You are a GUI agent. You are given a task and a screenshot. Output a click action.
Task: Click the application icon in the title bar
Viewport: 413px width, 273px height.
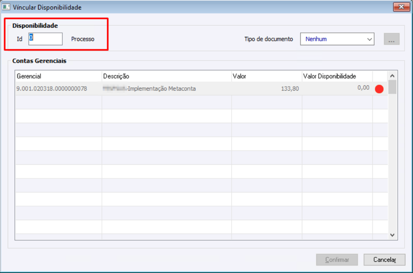(x=6, y=7)
